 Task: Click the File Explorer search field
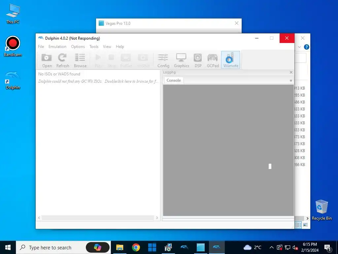point(300,58)
